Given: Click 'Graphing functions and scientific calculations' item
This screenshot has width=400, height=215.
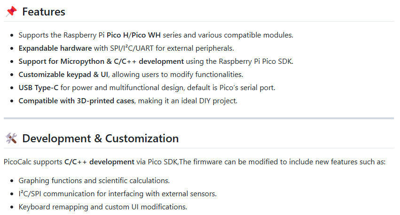Looking at the screenshot, I should (94, 181).
